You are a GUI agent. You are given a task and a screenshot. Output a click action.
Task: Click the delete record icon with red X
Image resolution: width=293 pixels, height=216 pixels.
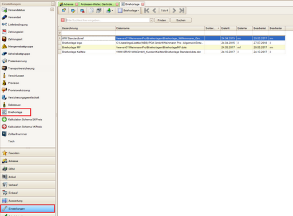[82, 11]
